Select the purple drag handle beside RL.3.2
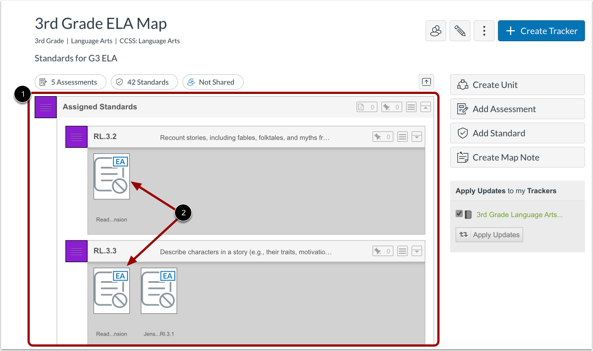593x351 pixels. (76, 136)
